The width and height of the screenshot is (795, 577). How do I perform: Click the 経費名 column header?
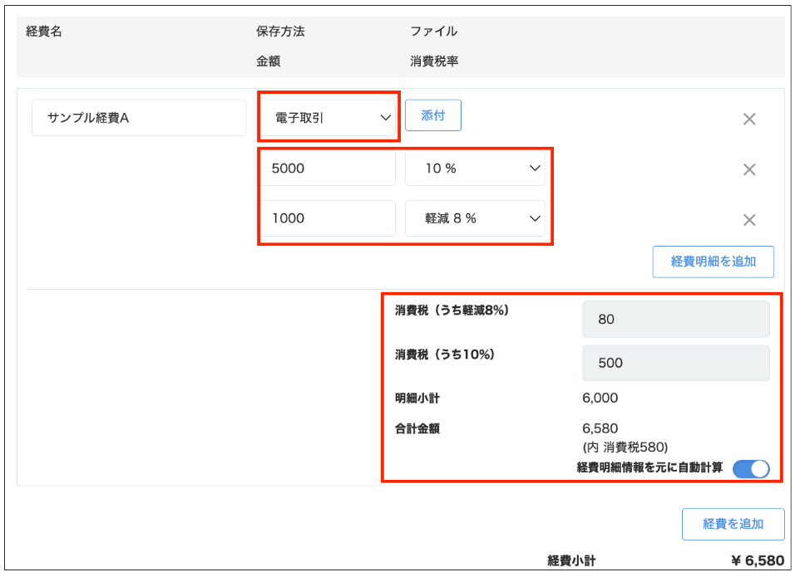coord(45,32)
